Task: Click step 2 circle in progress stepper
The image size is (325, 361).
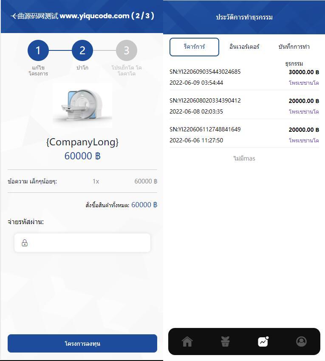Action: (82, 51)
